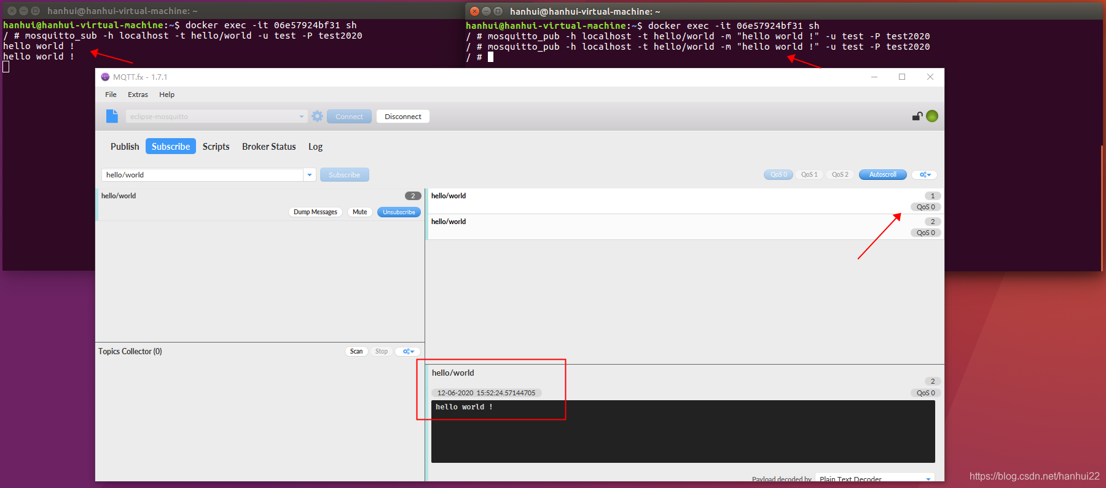This screenshot has width=1106, height=488.
Task: Open the Help menu
Action: click(x=167, y=95)
